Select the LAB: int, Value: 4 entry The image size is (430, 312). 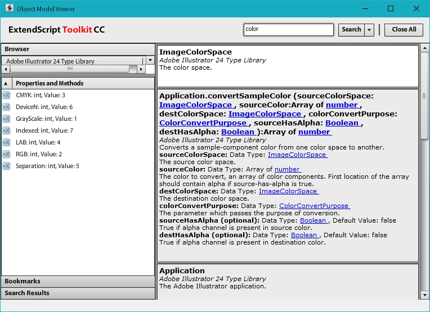pos(78,142)
